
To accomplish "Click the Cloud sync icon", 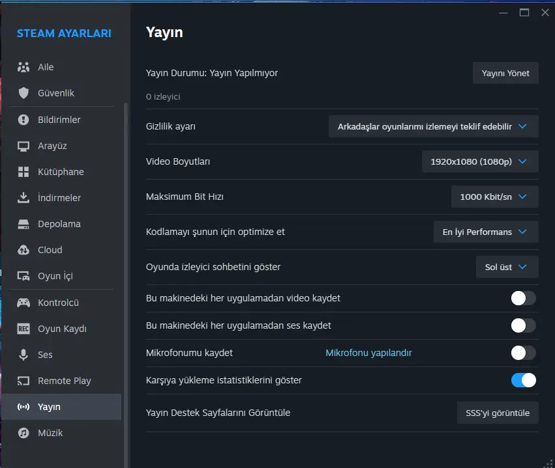I will click(23, 250).
